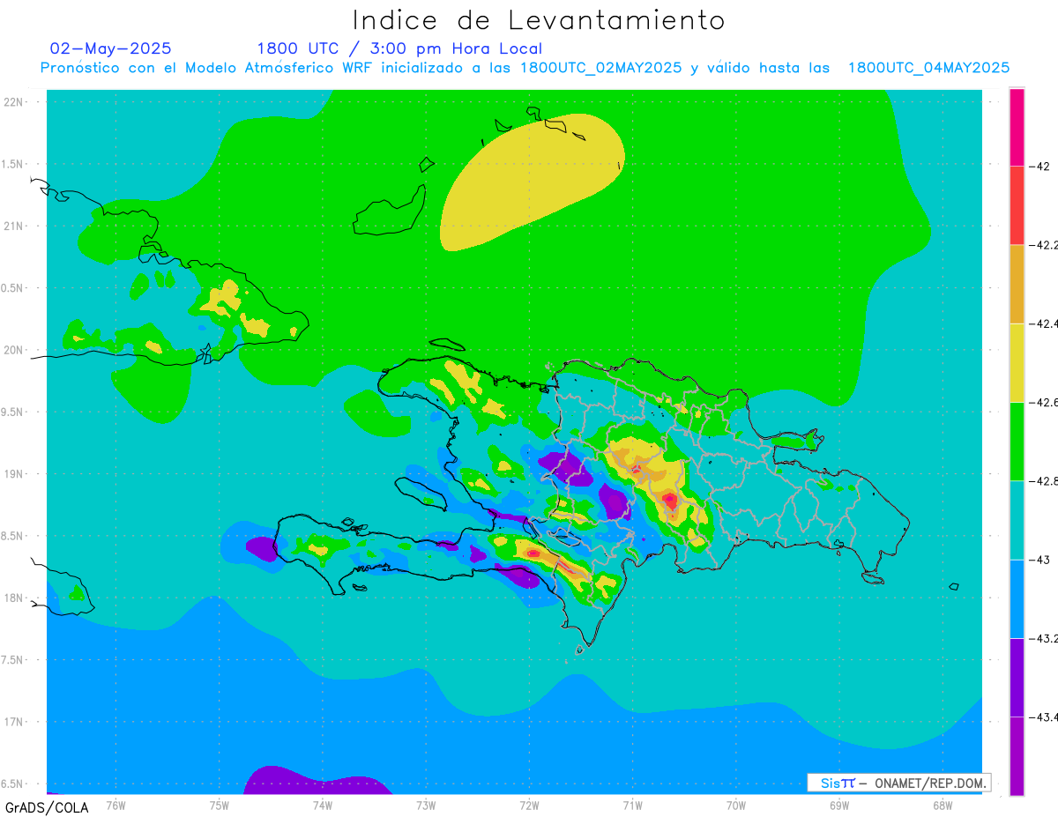This screenshot has height=817, width=1058.
Task: Click the magenta band atop the color scale
Action: [1017, 127]
